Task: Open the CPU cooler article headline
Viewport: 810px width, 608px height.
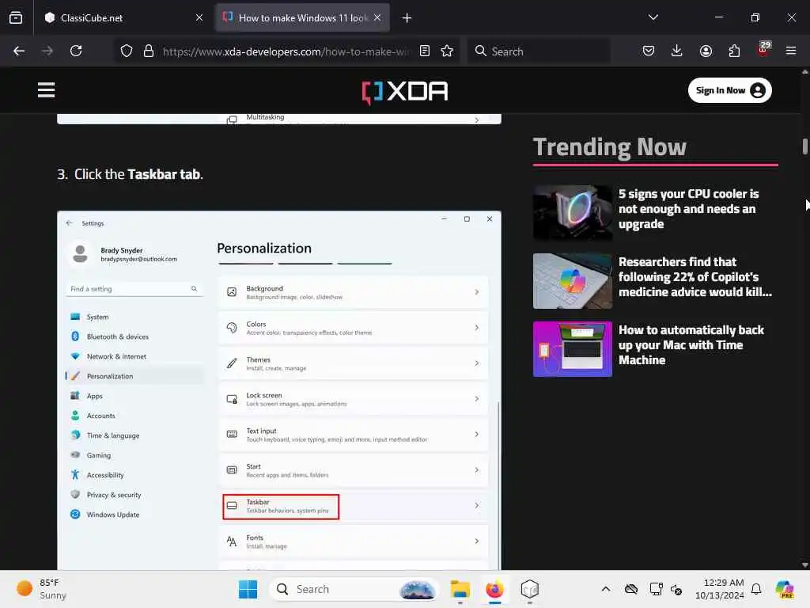Action: pyautogui.click(x=688, y=209)
